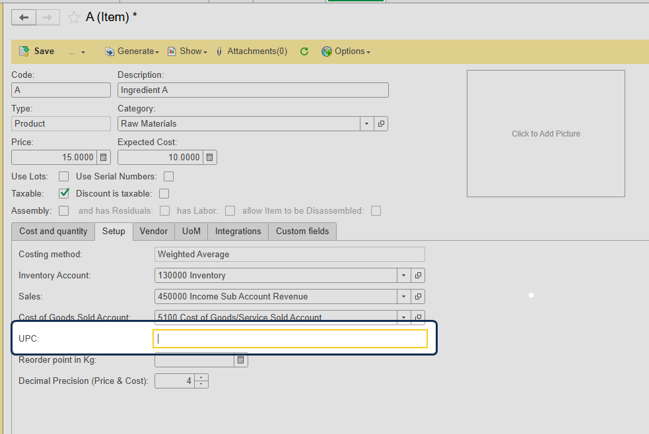
Task: Enable the Use Lots checkbox
Action: click(x=64, y=177)
